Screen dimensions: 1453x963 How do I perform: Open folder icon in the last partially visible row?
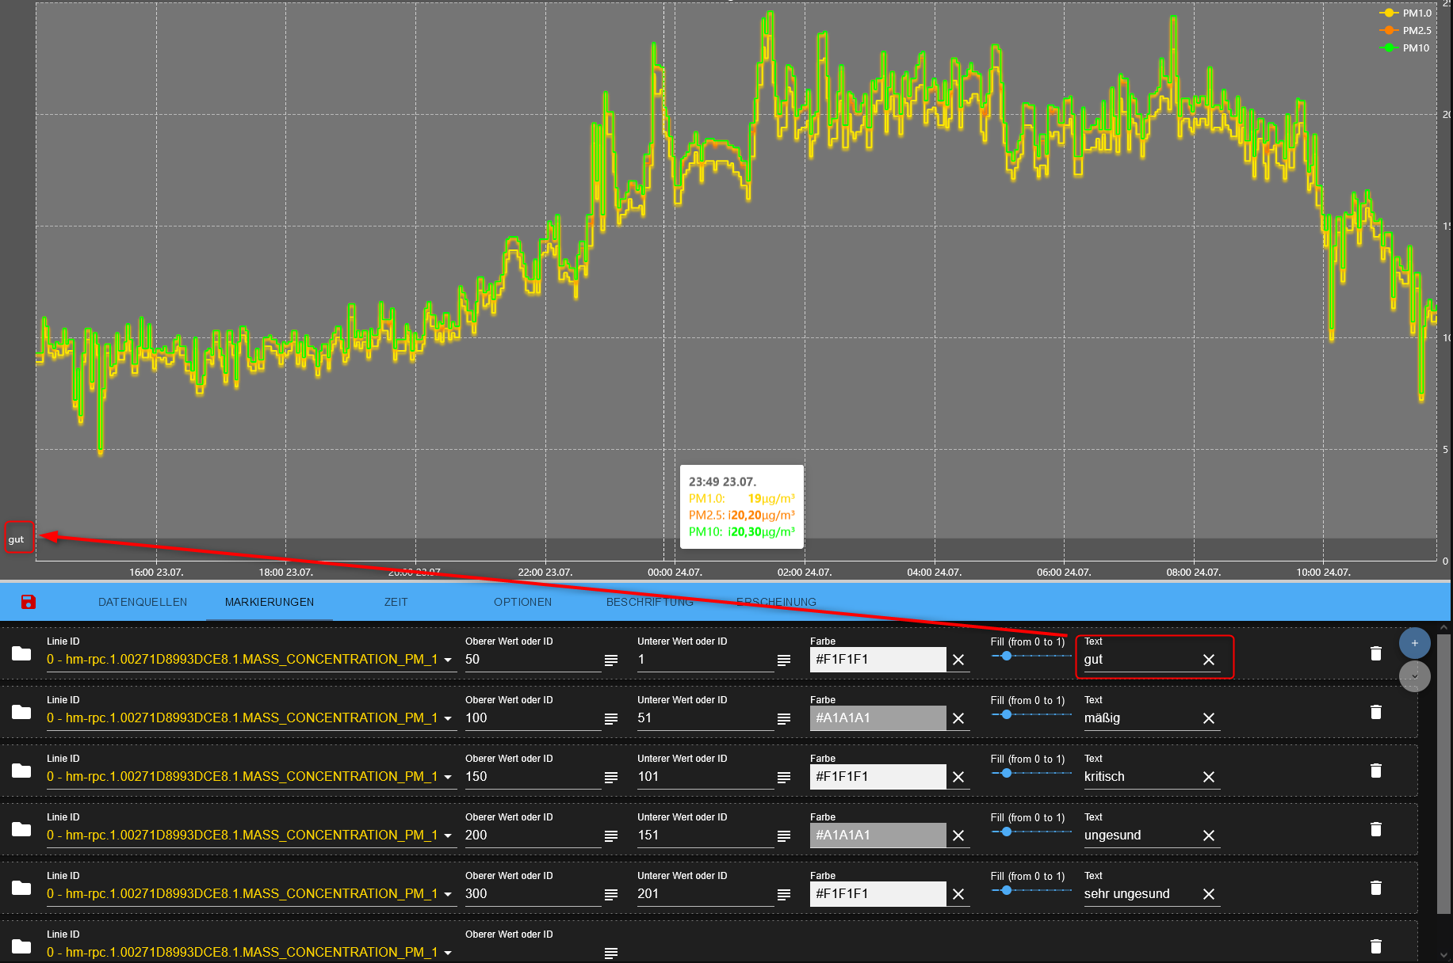(x=21, y=946)
